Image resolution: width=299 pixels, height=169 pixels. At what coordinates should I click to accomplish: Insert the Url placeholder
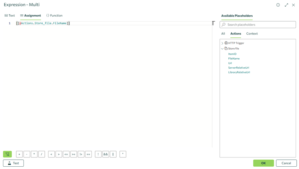pyautogui.click(x=230, y=63)
